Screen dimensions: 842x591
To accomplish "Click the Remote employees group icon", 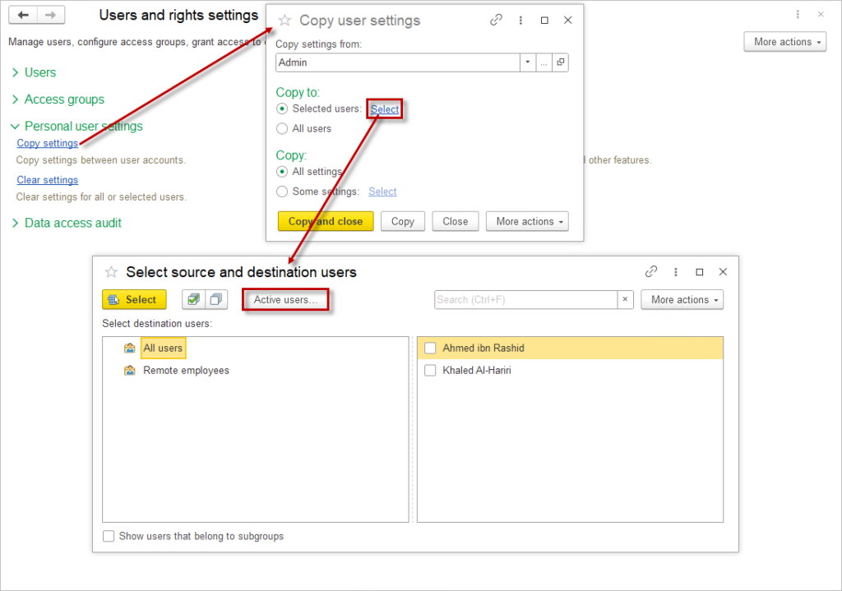I will [x=129, y=371].
